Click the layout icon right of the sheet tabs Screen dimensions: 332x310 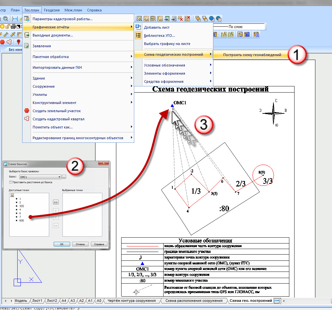click(277, 301)
